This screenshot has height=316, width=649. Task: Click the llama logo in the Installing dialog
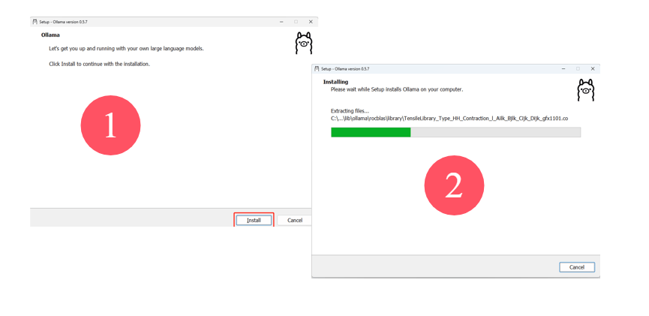click(x=585, y=90)
